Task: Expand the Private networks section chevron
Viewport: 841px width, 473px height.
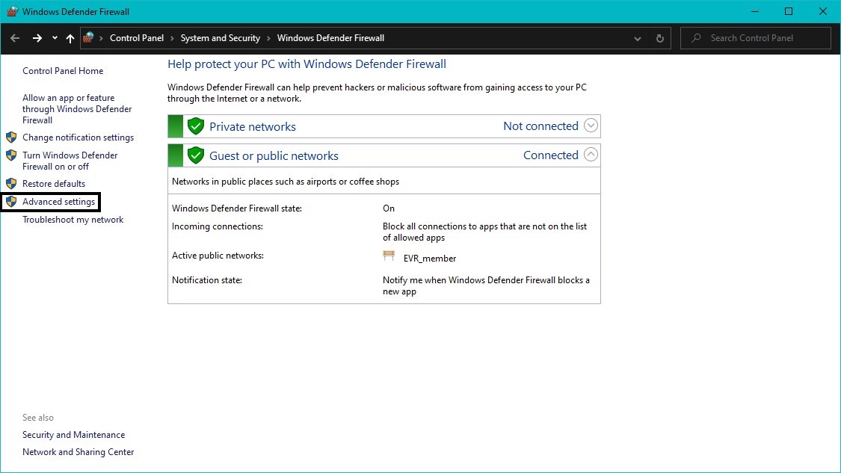Action: pos(591,126)
